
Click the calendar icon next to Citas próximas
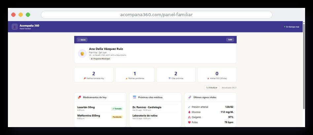[x=170, y=79]
